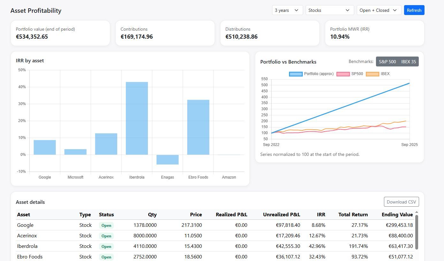Open the "Stocks" asset filter dropdown

coord(329,10)
